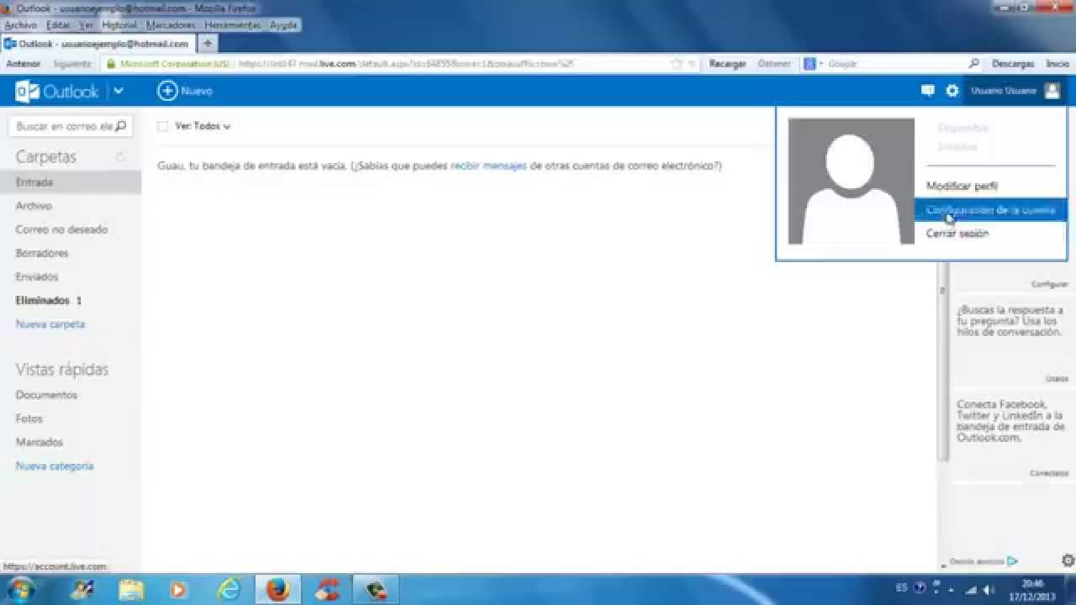
Task: Click the Descargas downloads button
Action: click(1012, 64)
